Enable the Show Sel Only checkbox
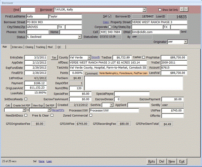202x167 pixels. (160, 10)
